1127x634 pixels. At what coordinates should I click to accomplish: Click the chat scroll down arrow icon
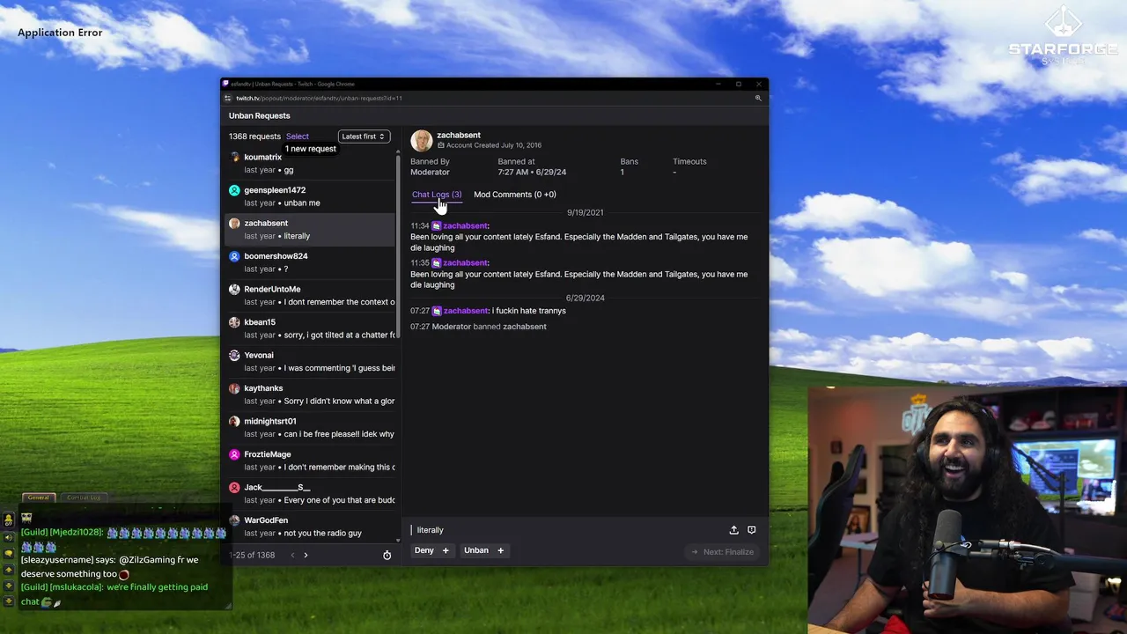pyautogui.click(x=8, y=586)
